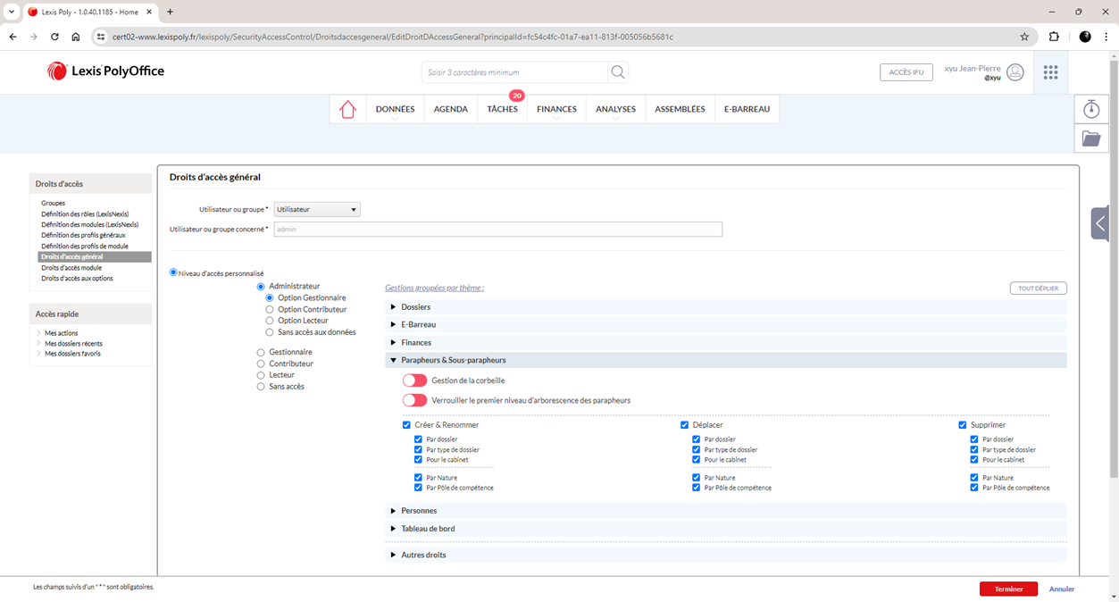The image size is (1119, 602).
Task: Expand the Autres droits section
Action: [726, 556]
